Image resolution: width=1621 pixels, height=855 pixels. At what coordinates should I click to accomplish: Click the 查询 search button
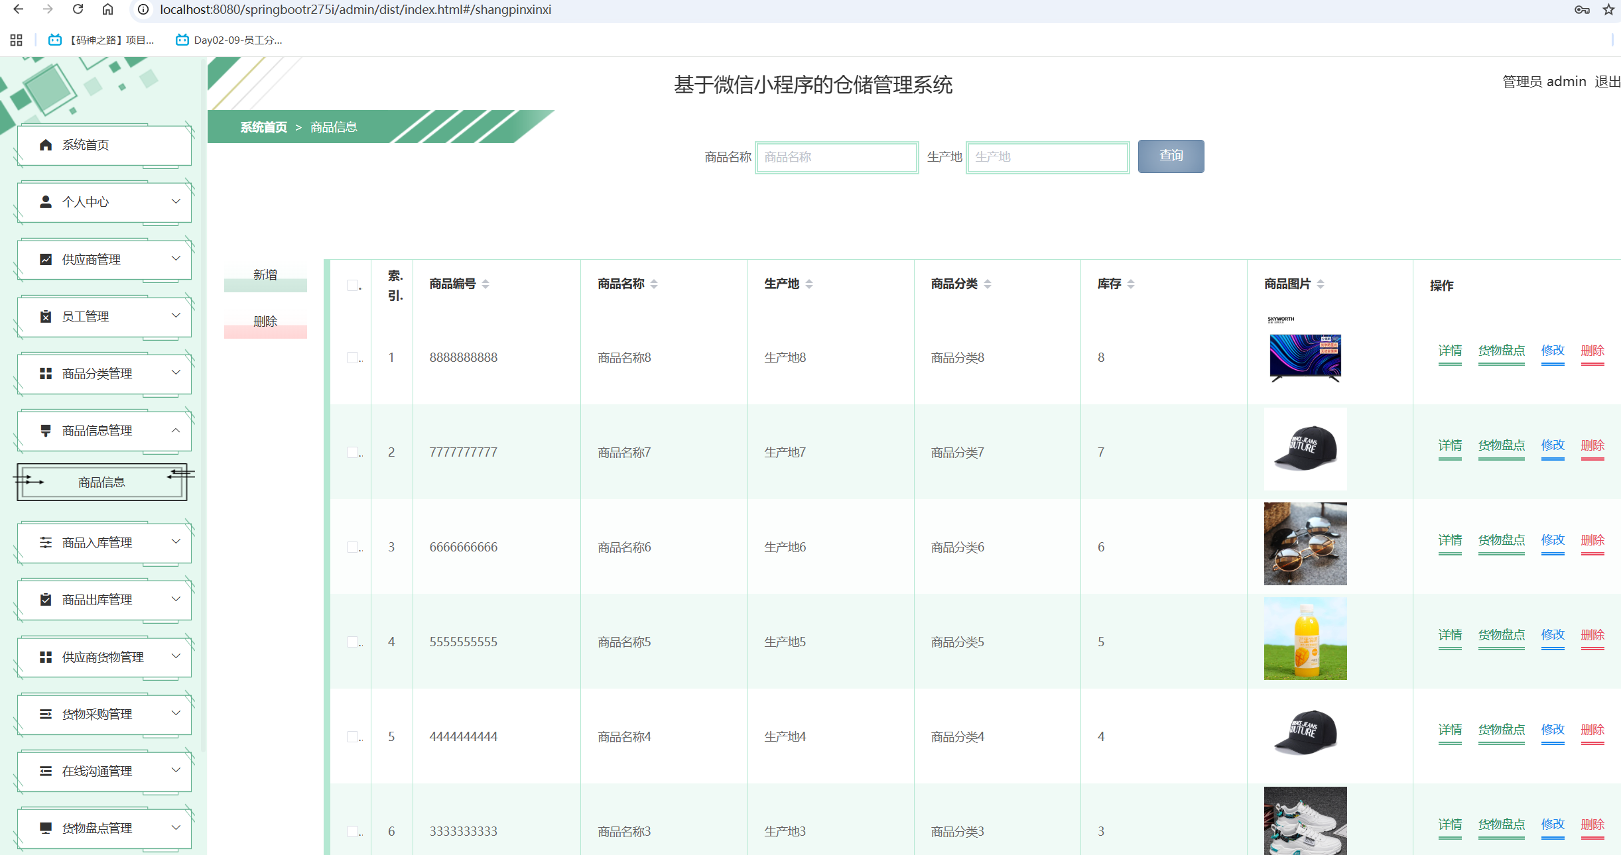click(1170, 156)
